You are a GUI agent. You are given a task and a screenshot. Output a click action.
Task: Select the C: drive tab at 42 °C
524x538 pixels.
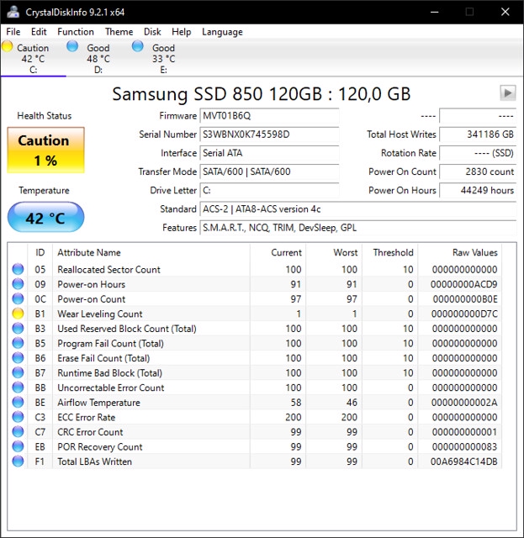[x=33, y=58]
